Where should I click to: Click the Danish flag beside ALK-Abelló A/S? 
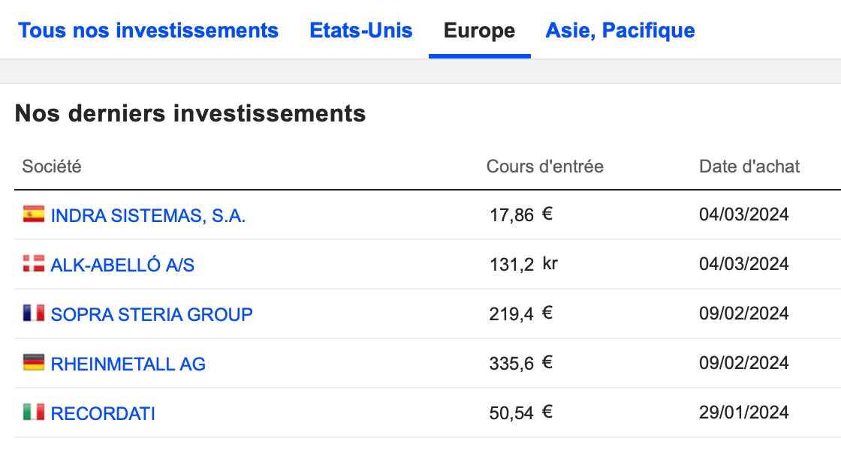pyautogui.click(x=34, y=264)
